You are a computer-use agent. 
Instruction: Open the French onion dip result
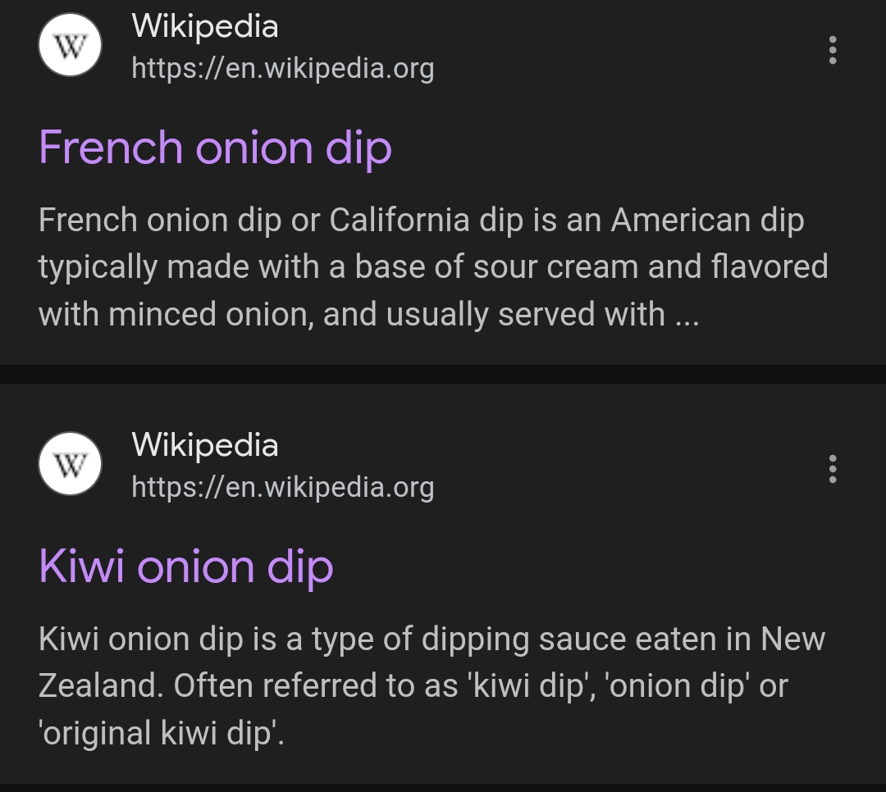(215, 148)
